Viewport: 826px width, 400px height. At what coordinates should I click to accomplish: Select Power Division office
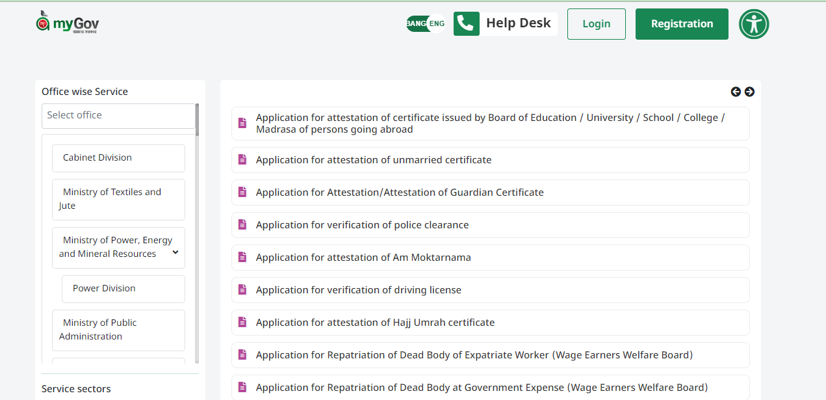point(123,288)
